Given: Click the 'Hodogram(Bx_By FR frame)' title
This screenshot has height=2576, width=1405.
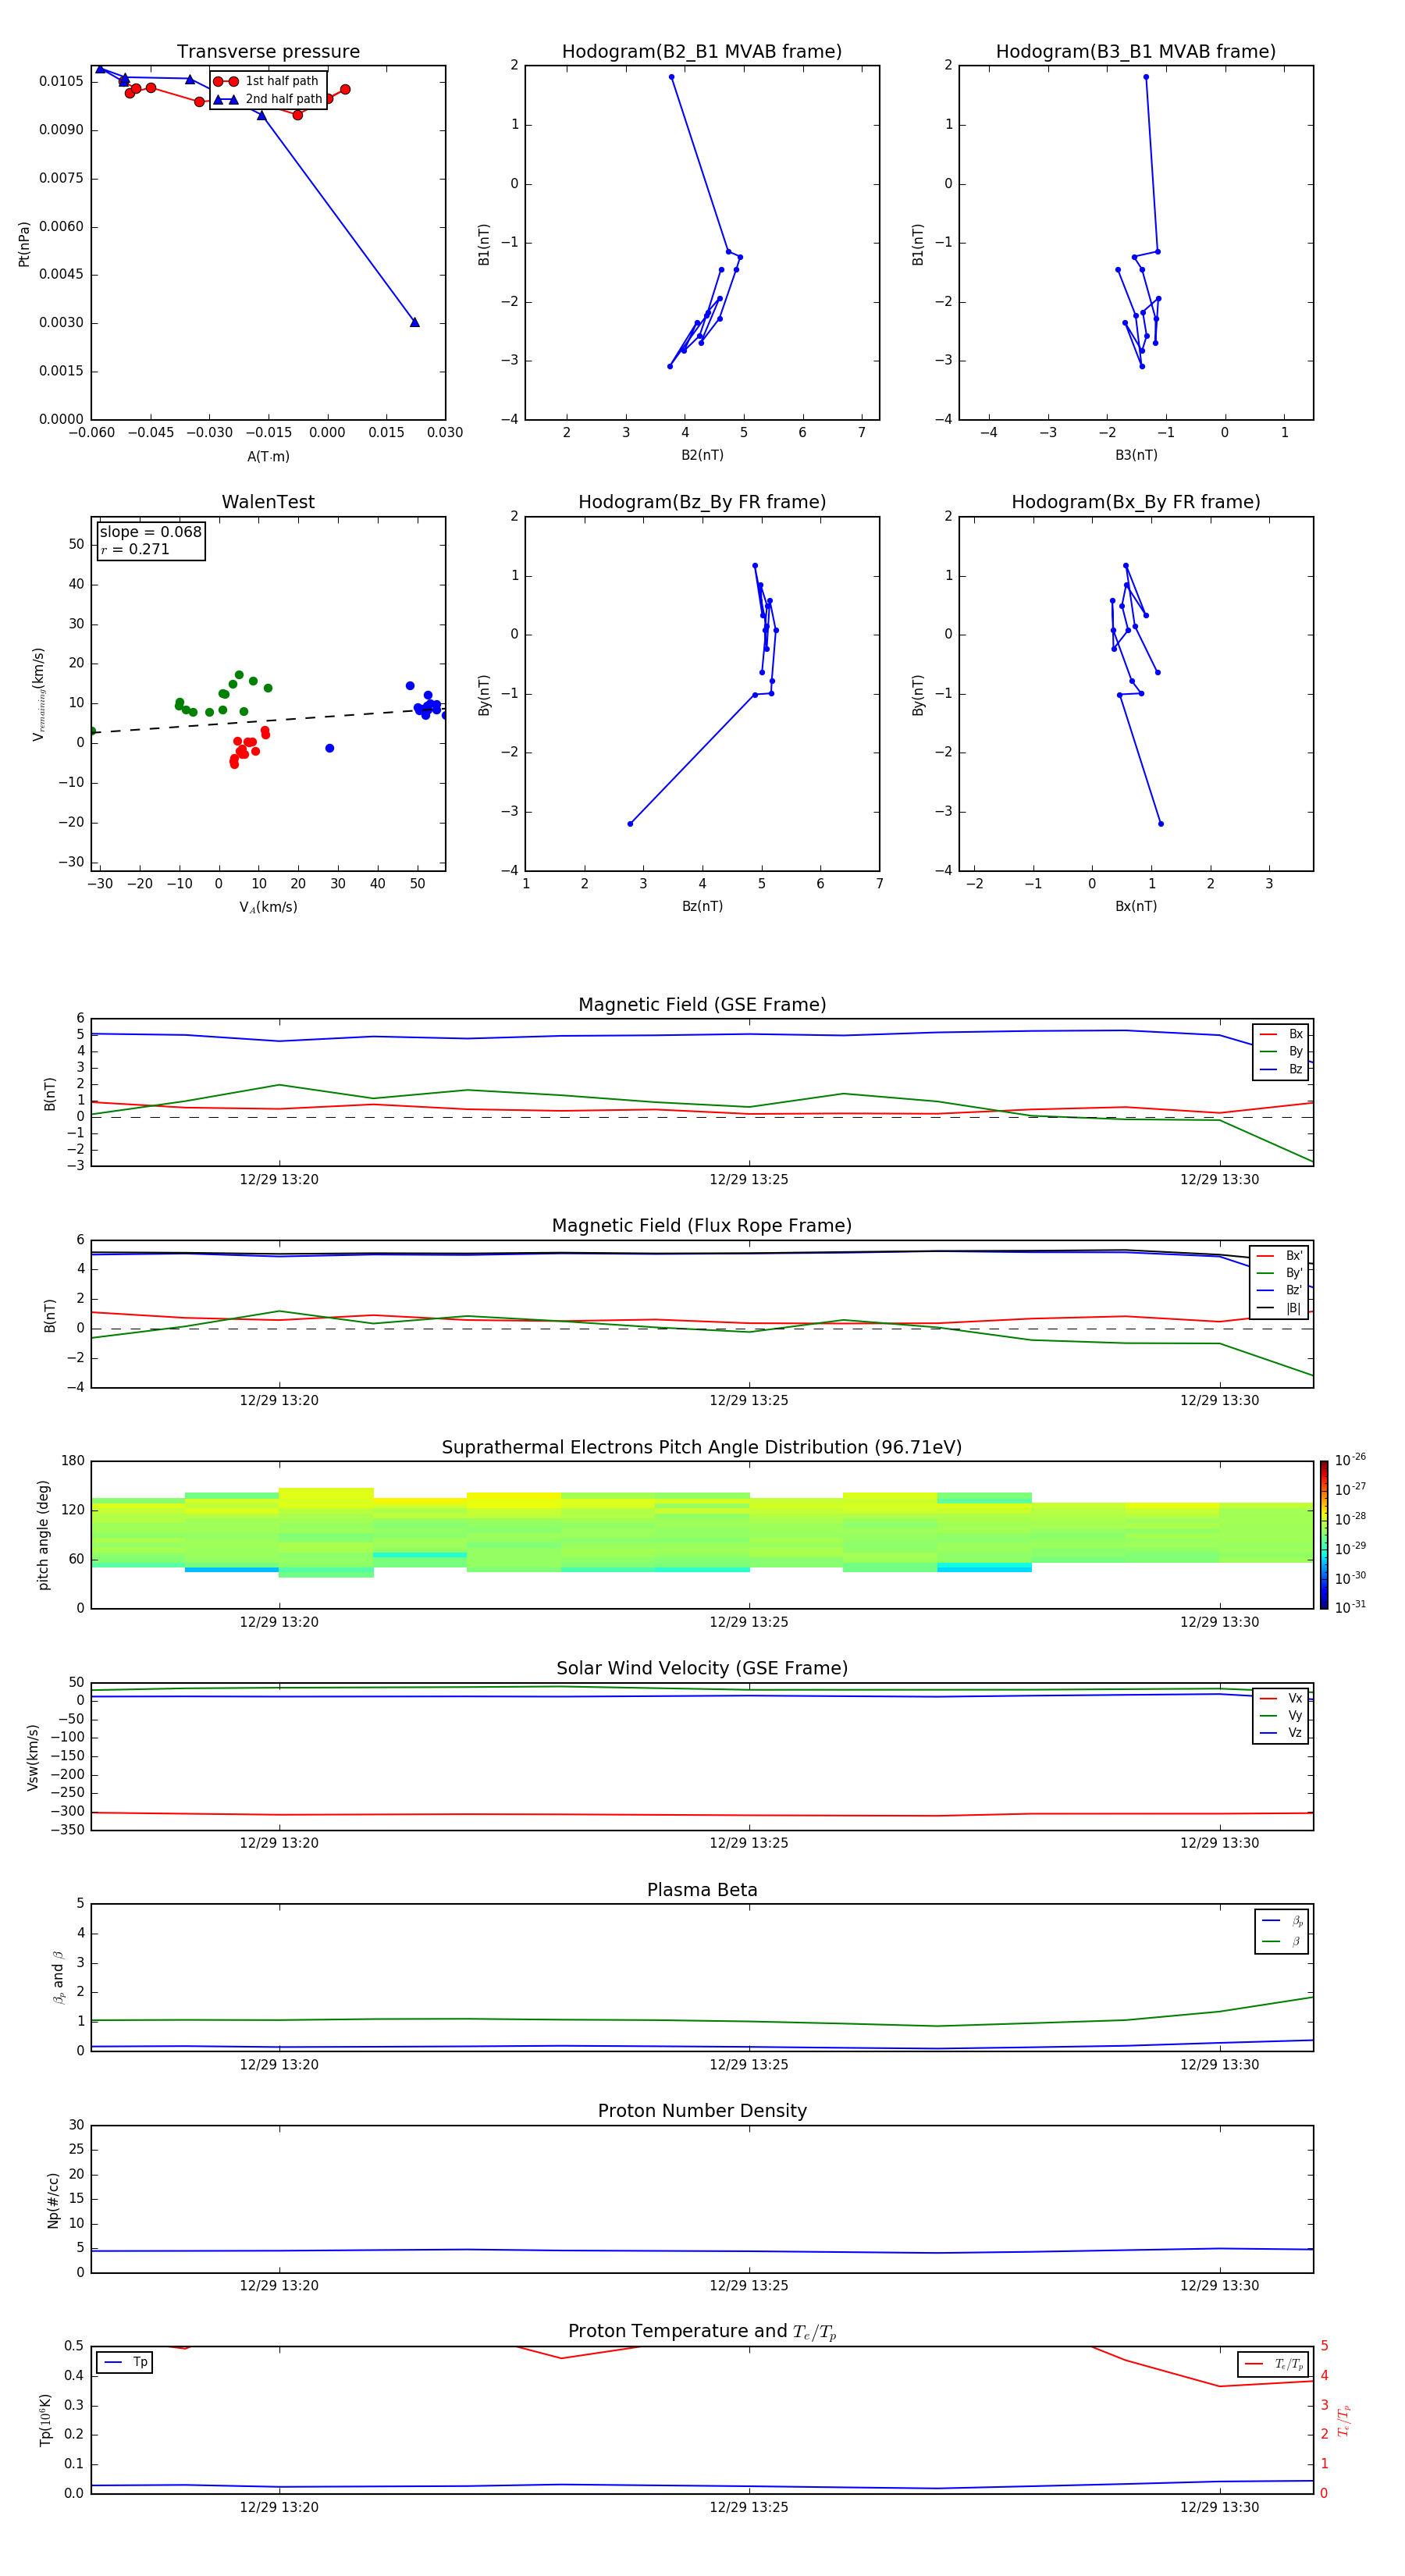Looking at the screenshot, I should 1136,502.
